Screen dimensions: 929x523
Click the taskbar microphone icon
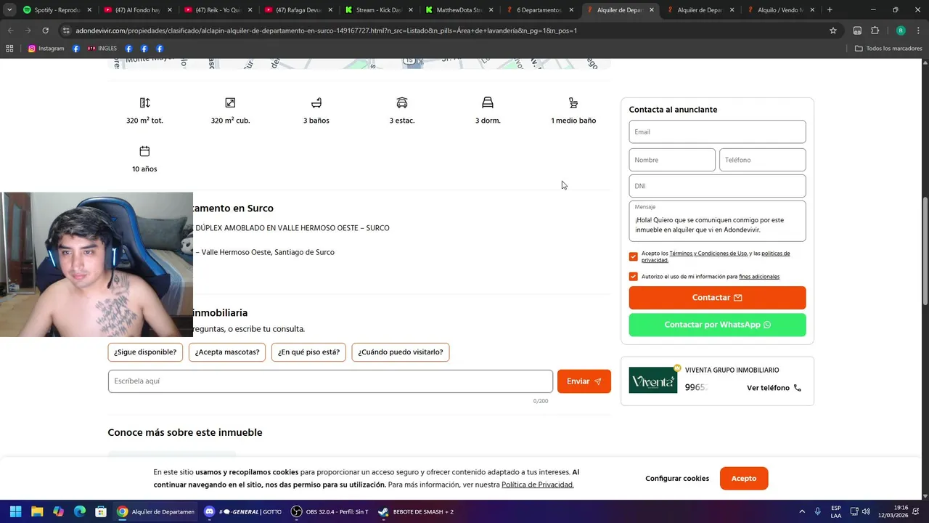tap(818, 511)
